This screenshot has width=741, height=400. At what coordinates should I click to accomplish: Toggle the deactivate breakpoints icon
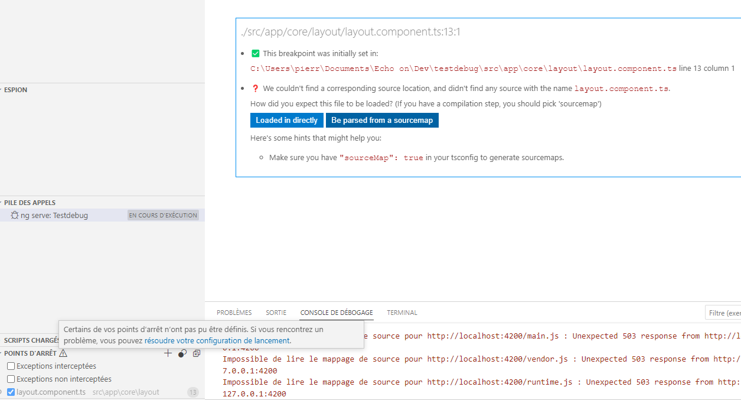point(182,353)
